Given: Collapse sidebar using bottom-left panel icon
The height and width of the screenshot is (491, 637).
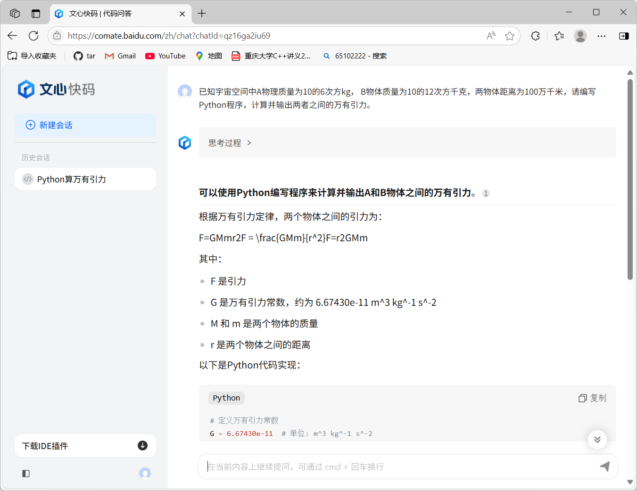Looking at the screenshot, I should (26, 474).
